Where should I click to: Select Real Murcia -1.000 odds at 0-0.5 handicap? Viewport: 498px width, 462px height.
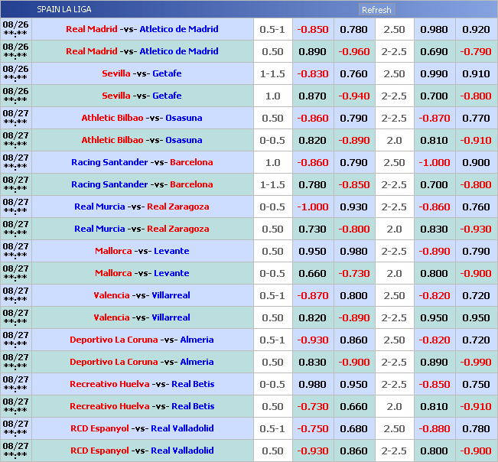[313, 207]
